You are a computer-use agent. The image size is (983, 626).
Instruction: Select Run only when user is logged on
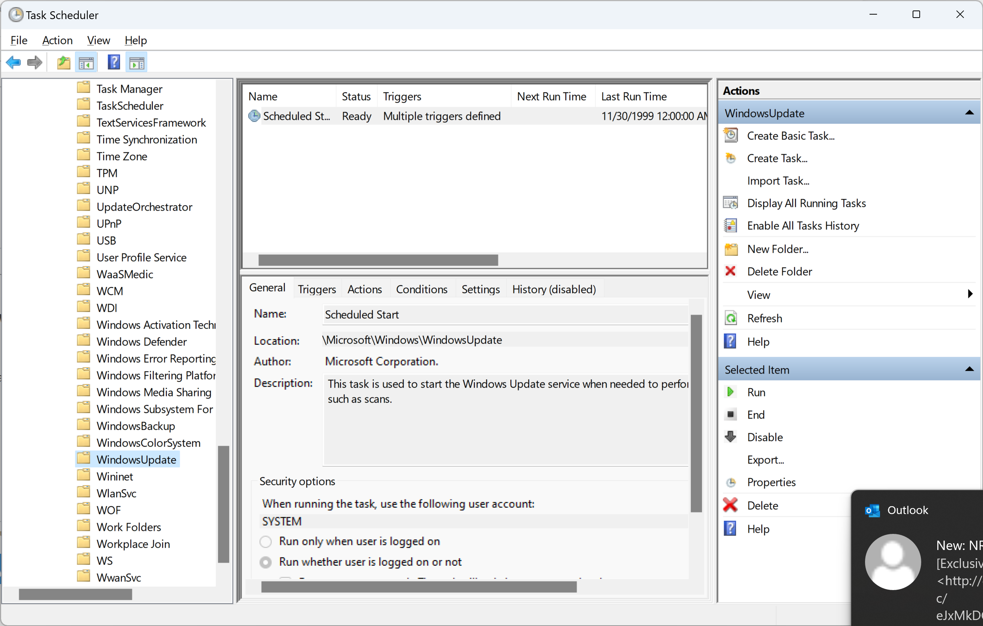coord(266,541)
